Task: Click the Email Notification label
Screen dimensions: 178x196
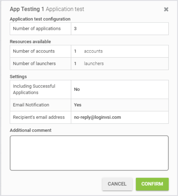Action: 31,105
